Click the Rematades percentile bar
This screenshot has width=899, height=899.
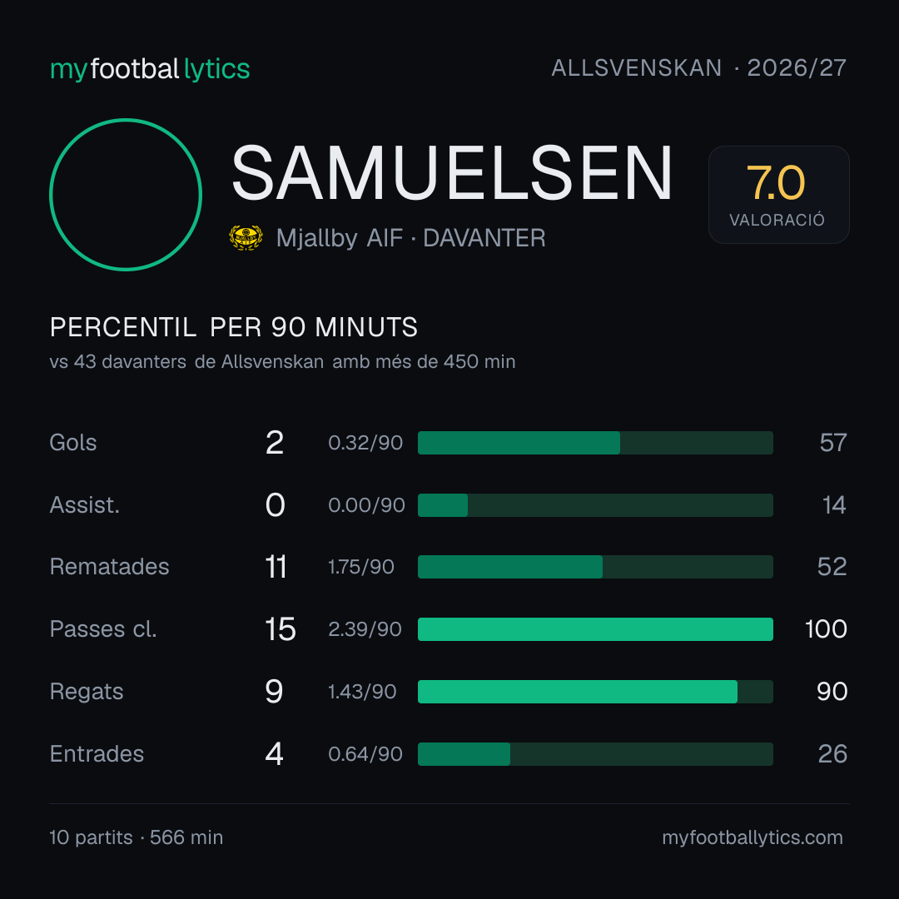point(595,567)
